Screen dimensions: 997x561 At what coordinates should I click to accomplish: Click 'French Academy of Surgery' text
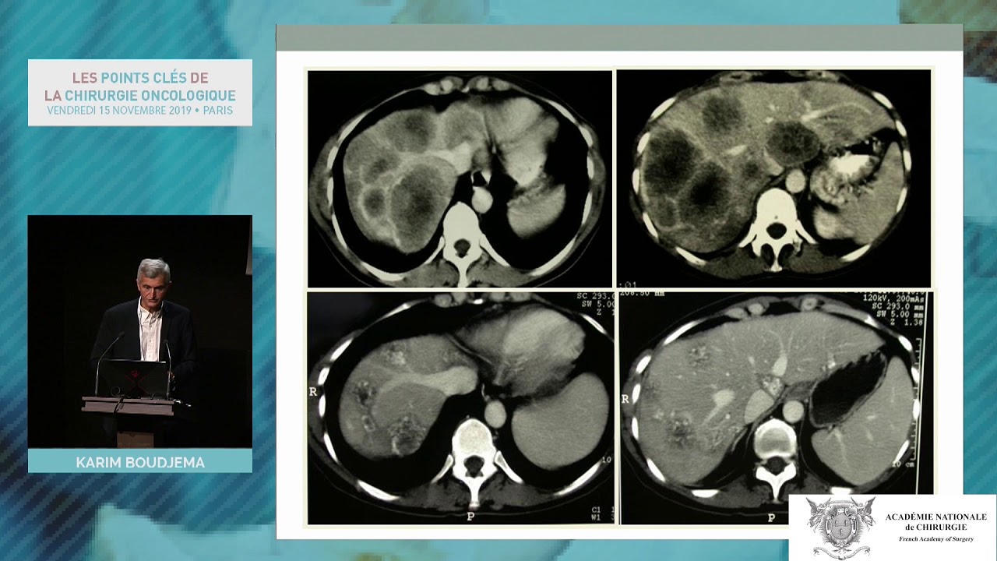tap(936, 539)
